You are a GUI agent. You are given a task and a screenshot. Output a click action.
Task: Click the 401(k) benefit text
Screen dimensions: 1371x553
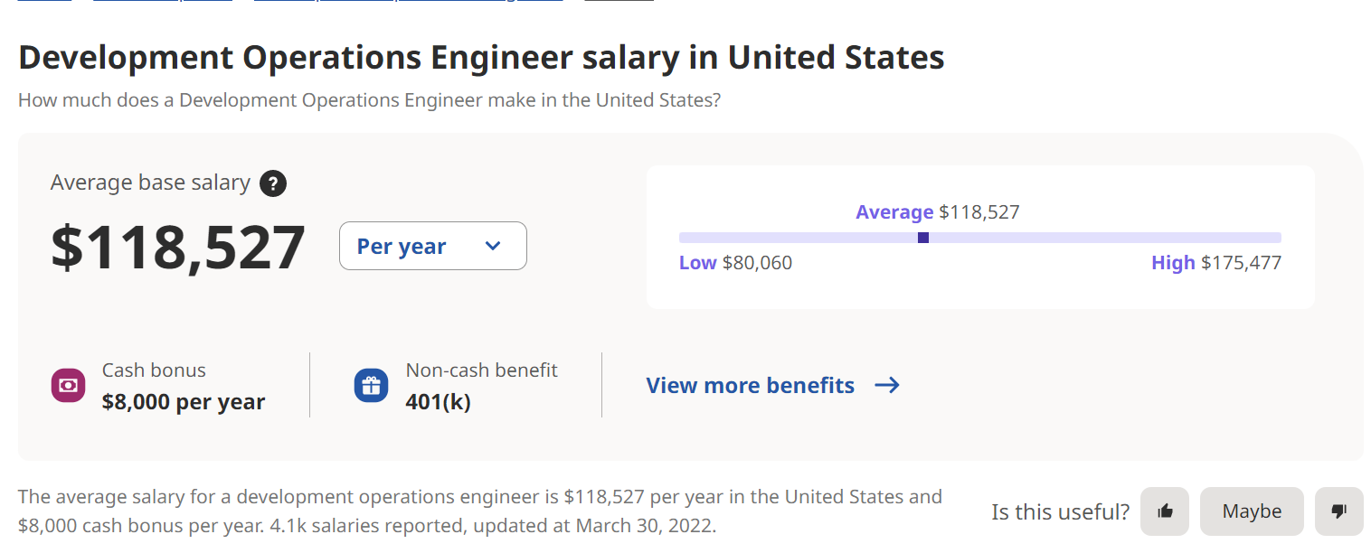click(439, 402)
